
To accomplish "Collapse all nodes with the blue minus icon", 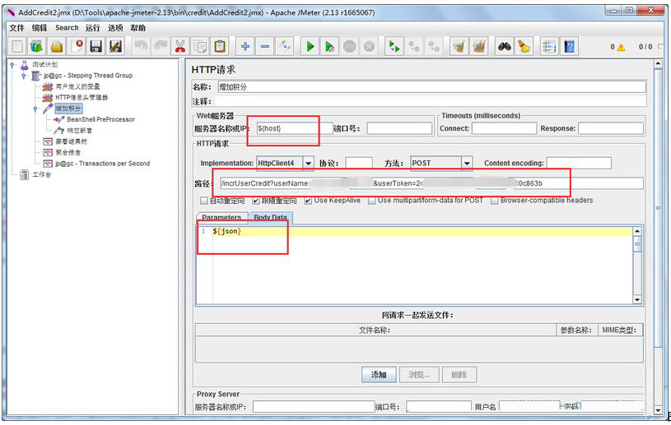I will (x=265, y=46).
